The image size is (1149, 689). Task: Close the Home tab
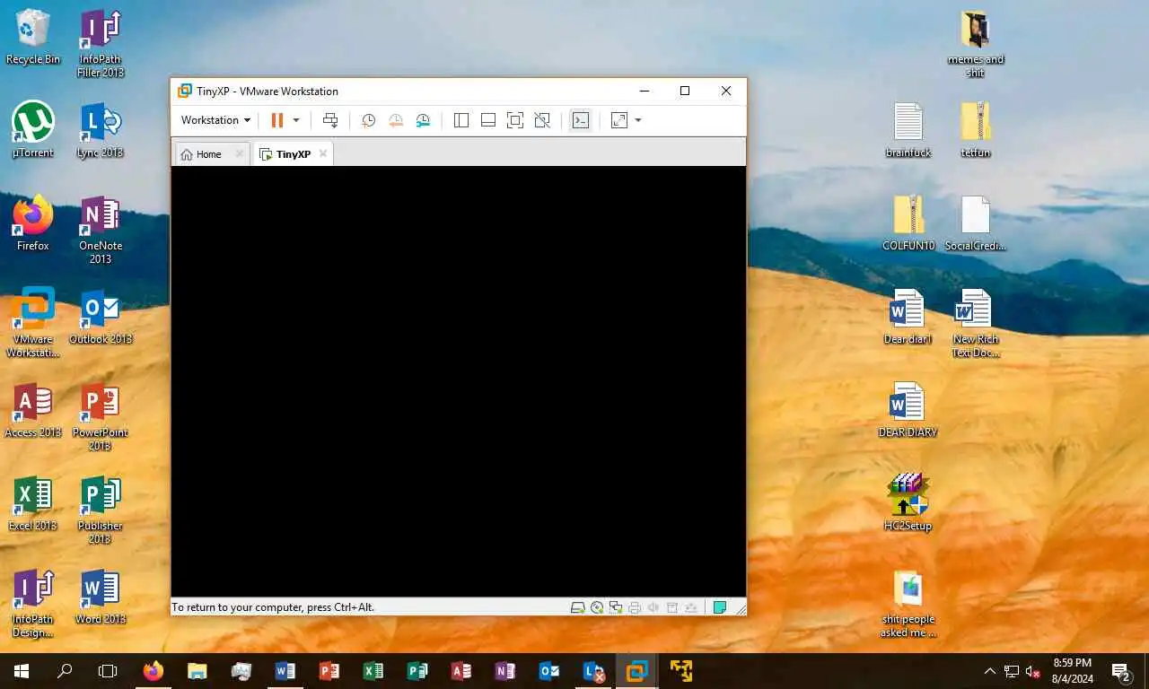tap(239, 154)
